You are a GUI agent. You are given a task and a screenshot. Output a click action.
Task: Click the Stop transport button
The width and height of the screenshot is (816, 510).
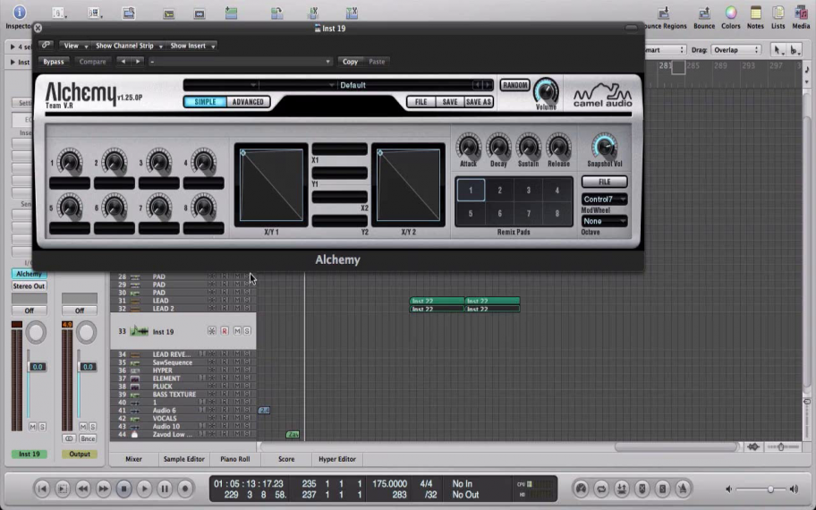click(x=123, y=489)
